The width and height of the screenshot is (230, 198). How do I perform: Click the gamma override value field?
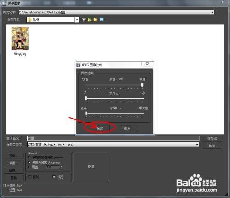pyautogui.click(x=53, y=167)
